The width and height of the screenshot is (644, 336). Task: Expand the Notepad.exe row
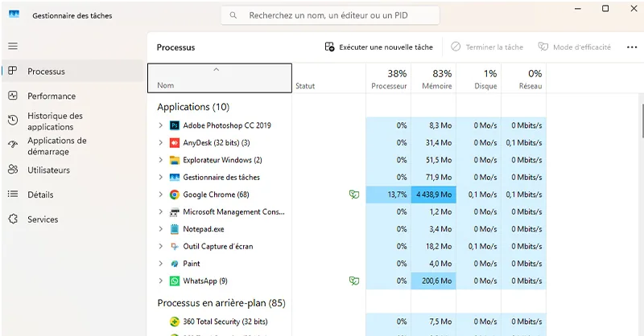click(160, 229)
